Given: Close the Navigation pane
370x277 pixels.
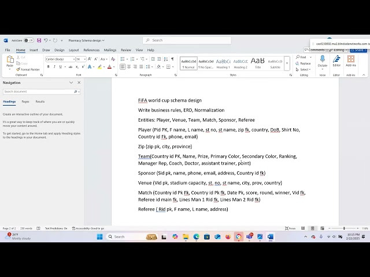Looking at the screenshot, I should pos(79,83).
